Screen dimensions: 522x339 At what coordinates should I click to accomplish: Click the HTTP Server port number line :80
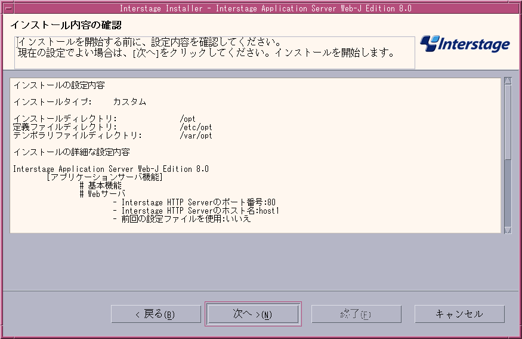[x=194, y=202]
